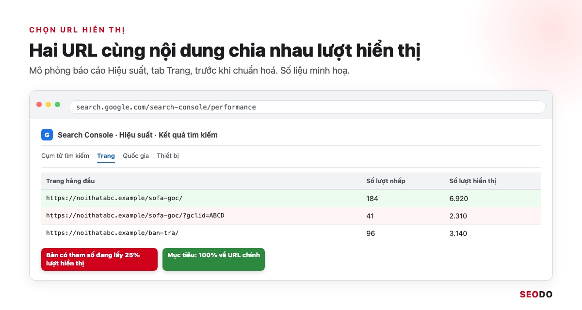Click the 6.920 impressions value
Viewport: 582px width, 310px height.
pos(459,199)
